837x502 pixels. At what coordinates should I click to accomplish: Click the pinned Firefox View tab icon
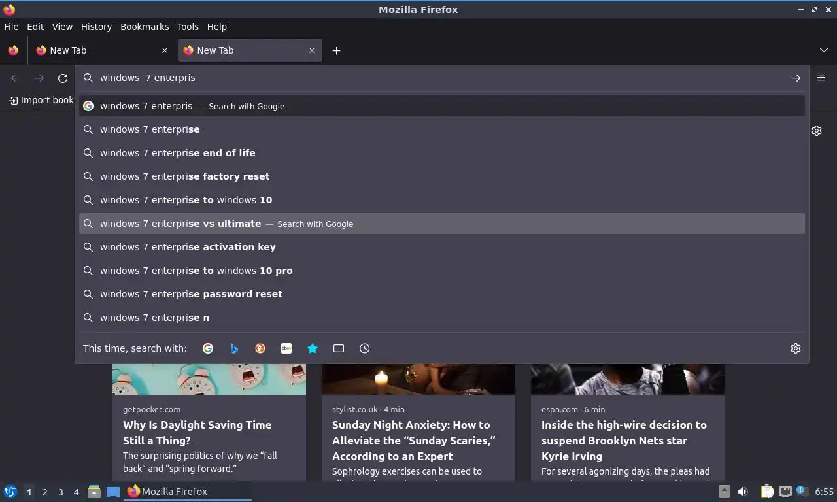[x=13, y=50]
